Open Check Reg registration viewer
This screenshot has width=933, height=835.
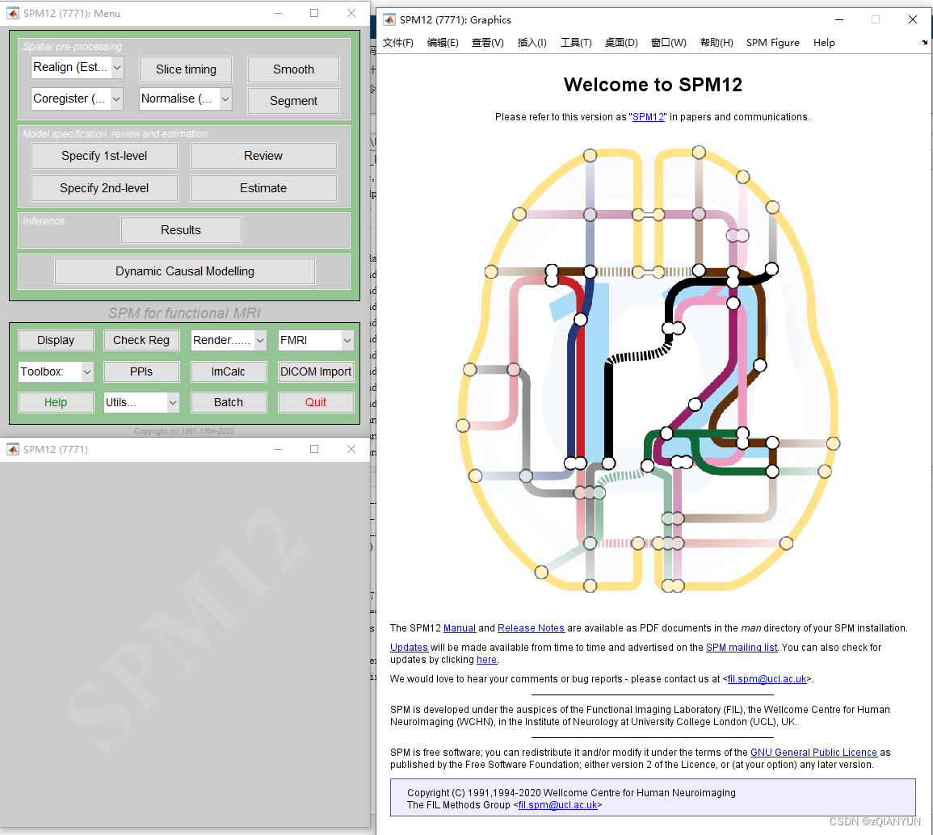click(x=141, y=340)
